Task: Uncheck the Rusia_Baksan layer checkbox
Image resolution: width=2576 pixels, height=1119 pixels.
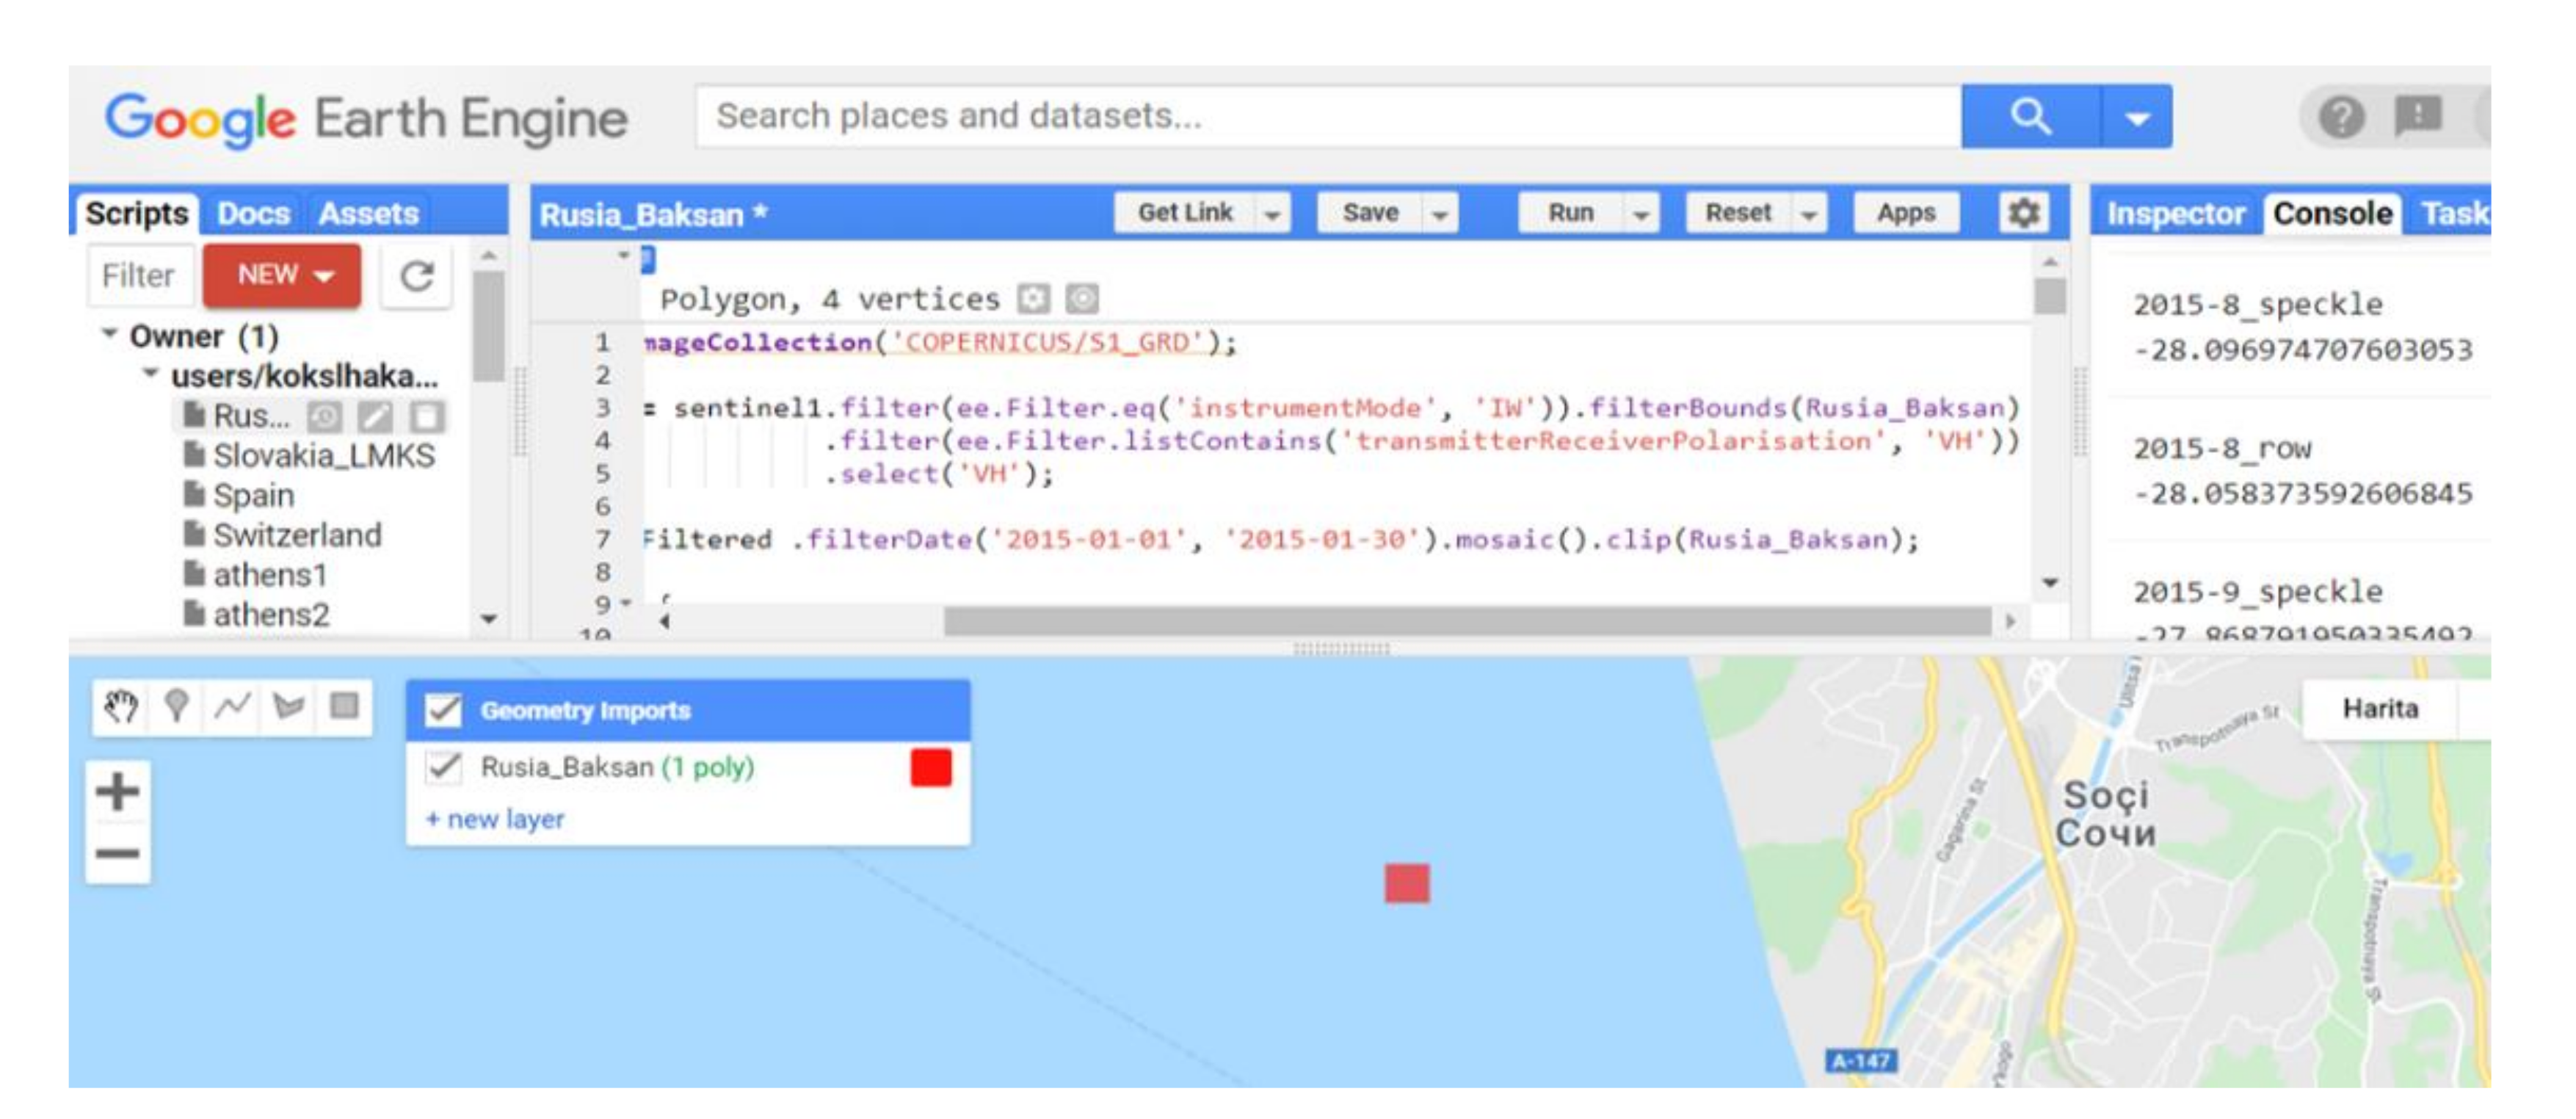Action: point(443,767)
